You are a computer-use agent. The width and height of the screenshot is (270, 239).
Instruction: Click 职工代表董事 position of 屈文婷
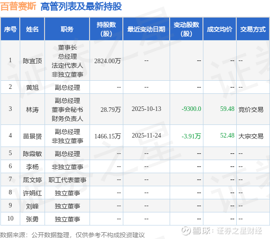[67, 180]
